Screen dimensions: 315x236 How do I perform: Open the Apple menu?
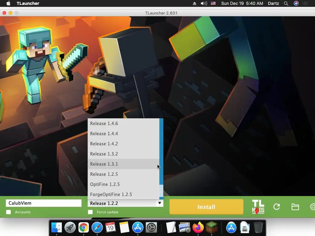tap(8, 3)
